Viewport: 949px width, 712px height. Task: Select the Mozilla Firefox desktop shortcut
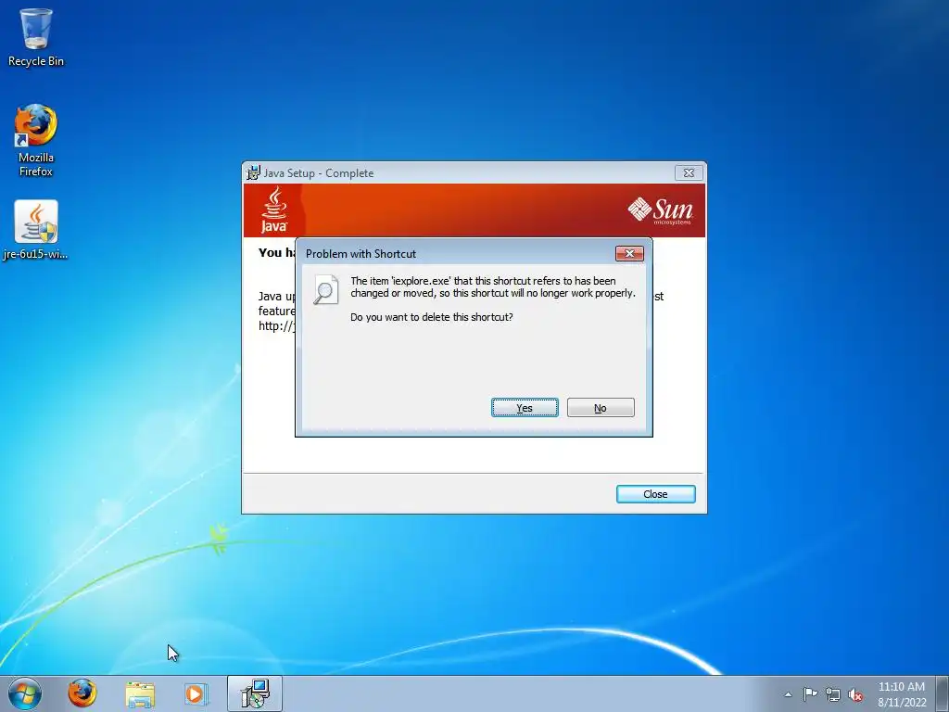36,140
